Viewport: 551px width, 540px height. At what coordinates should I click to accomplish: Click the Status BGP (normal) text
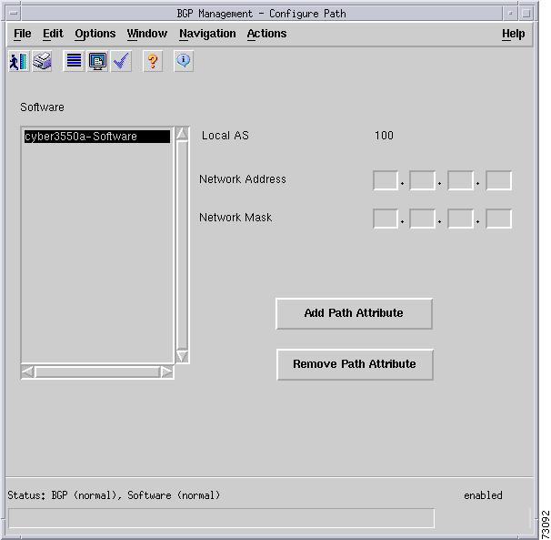click(x=65, y=495)
